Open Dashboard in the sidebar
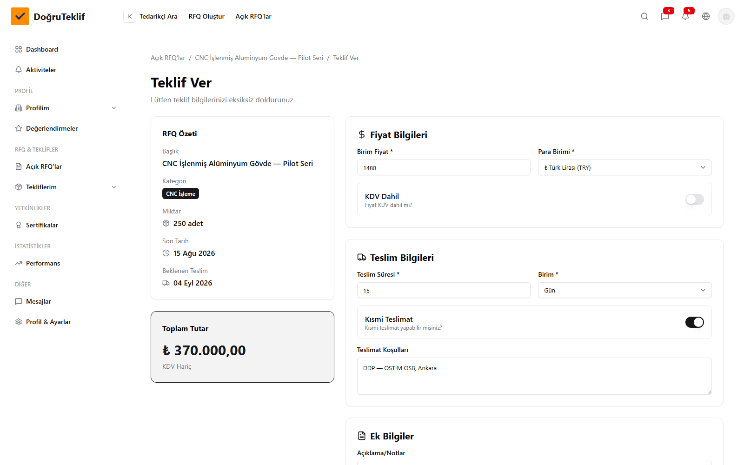 pos(65,49)
